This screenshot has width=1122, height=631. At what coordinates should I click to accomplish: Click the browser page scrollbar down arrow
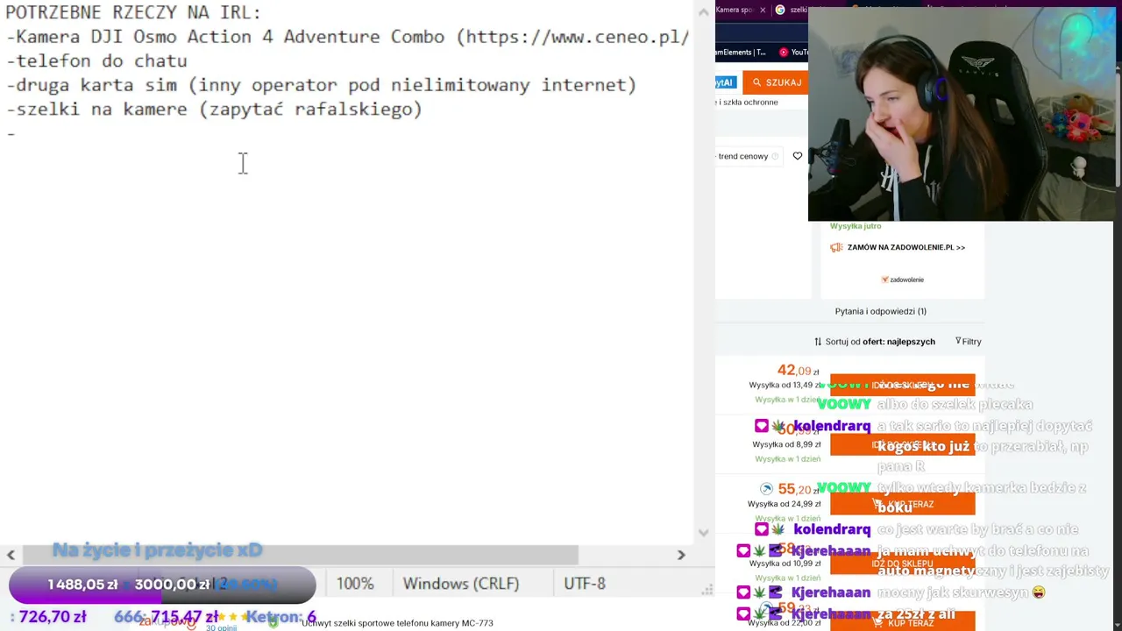click(1118, 624)
